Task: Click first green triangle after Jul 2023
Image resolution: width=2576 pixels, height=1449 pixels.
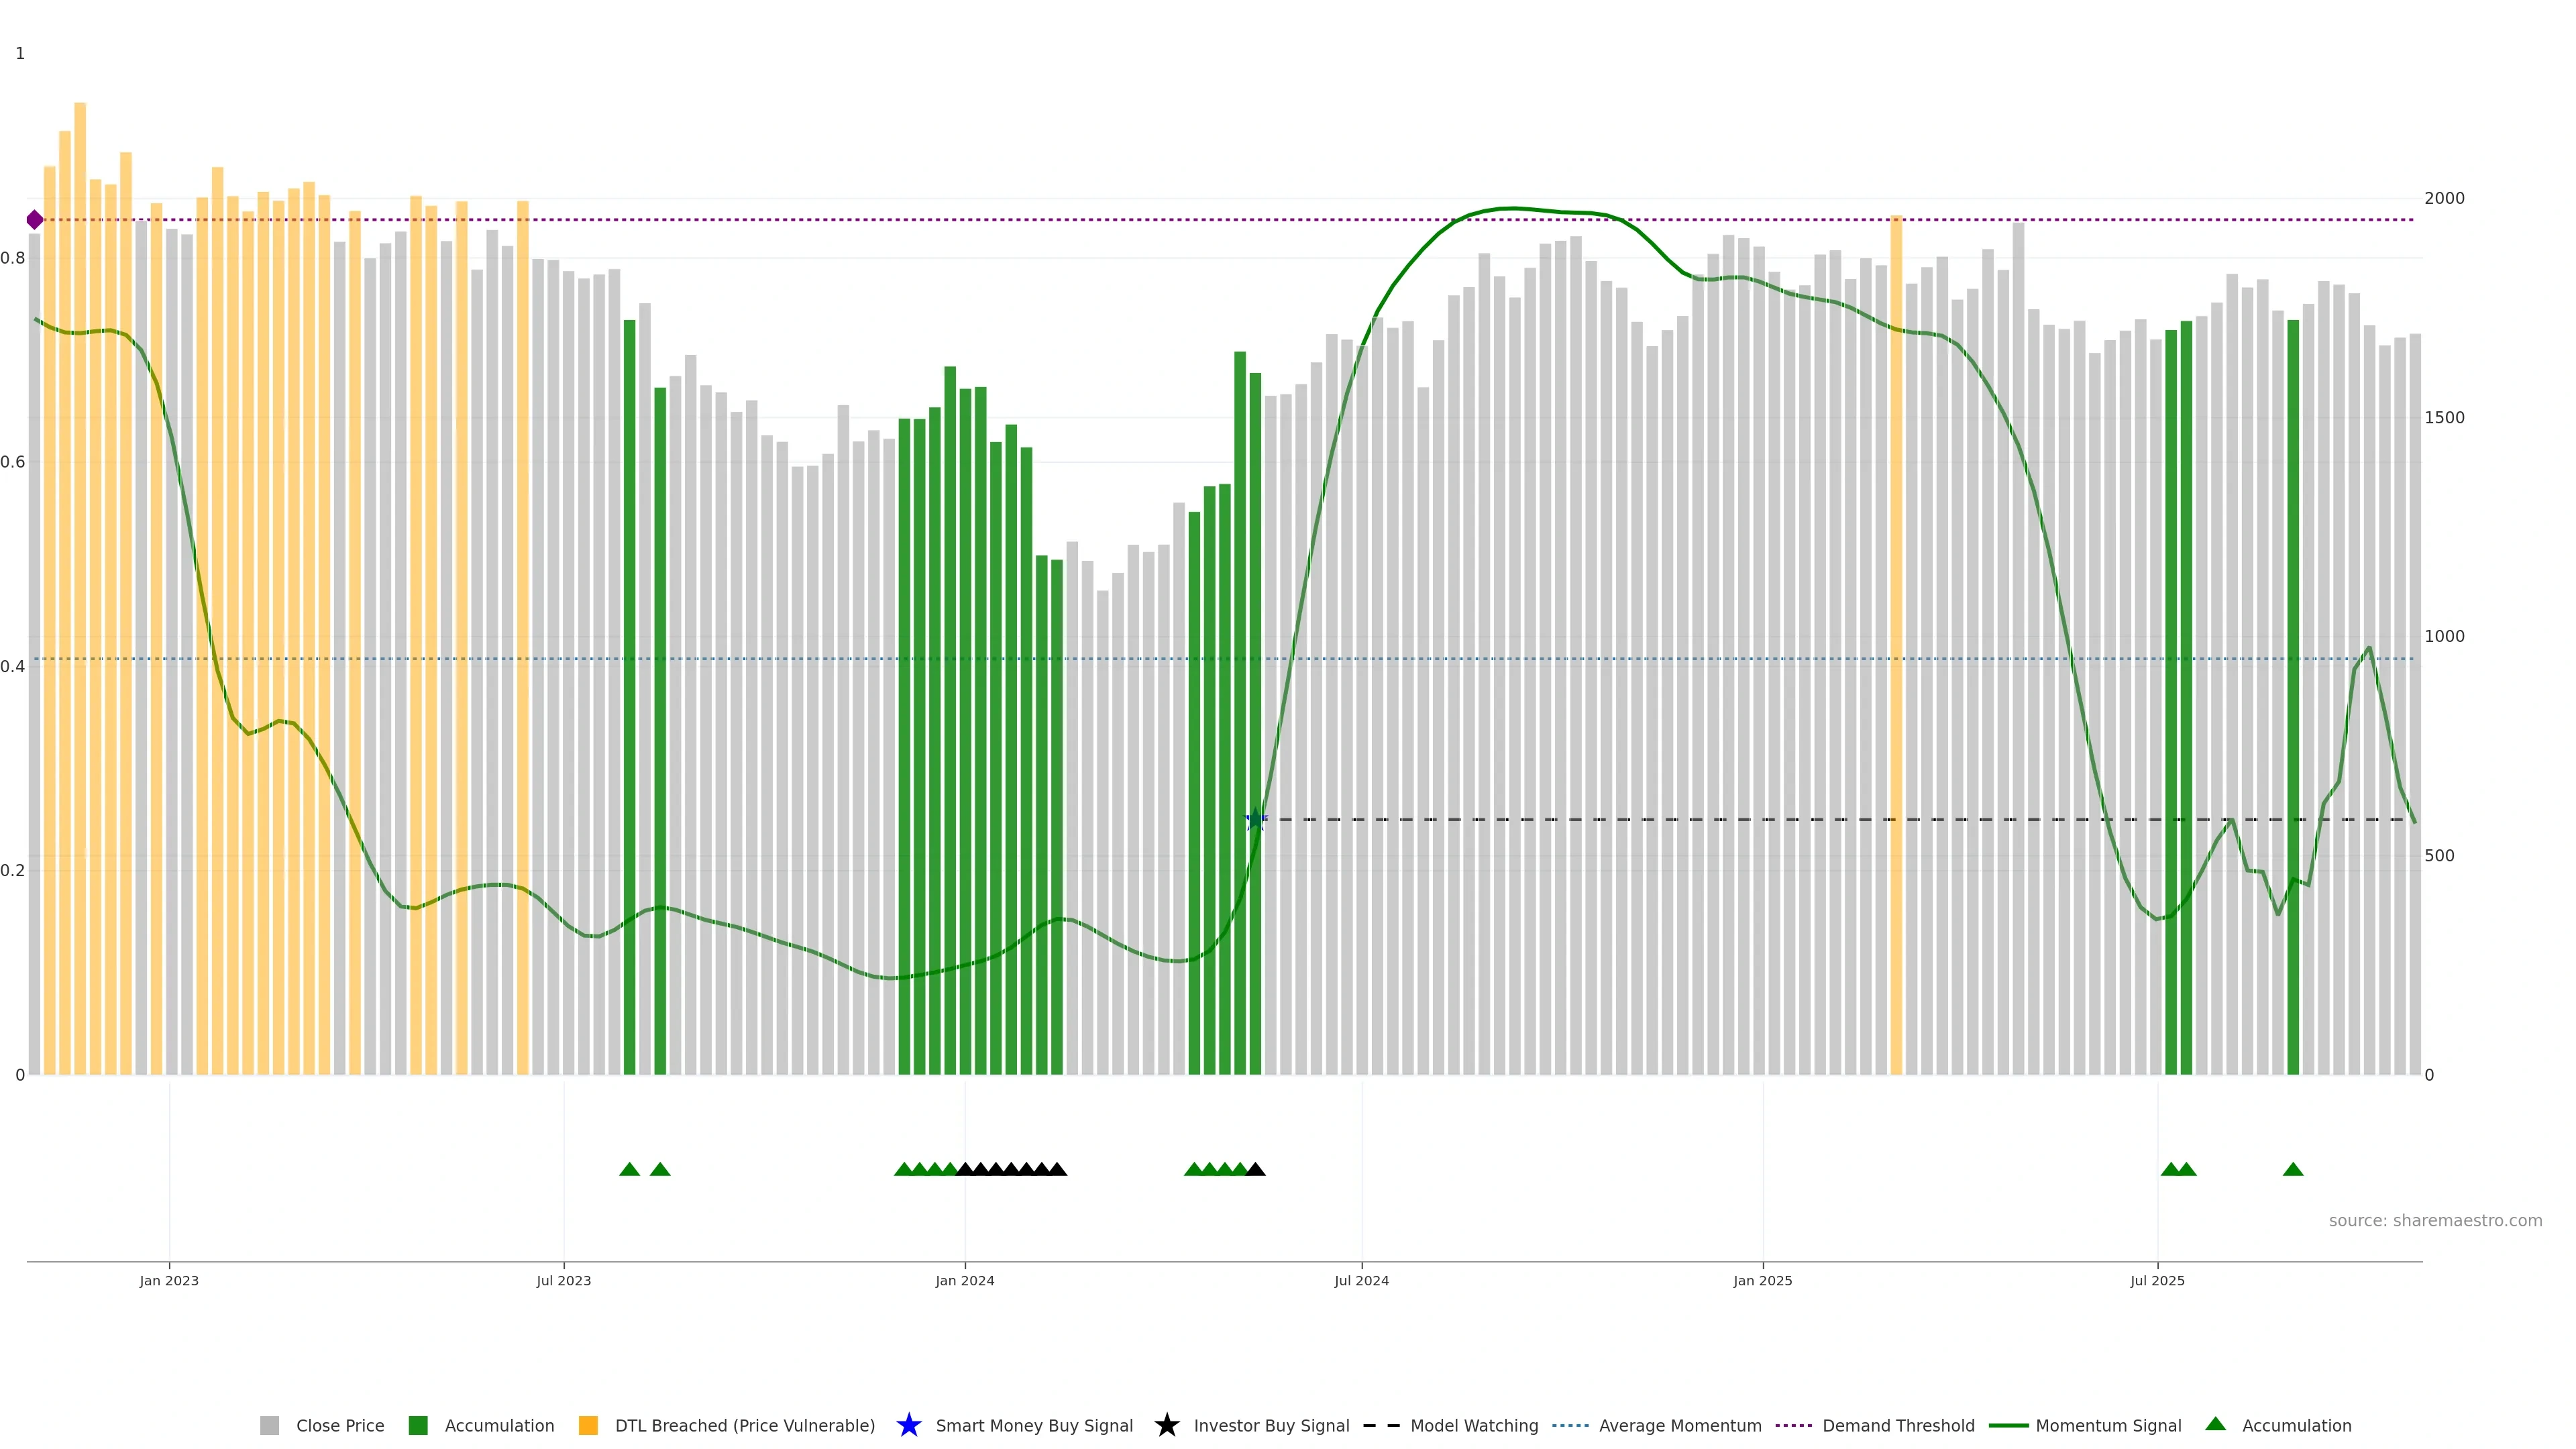Action: 629,1169
